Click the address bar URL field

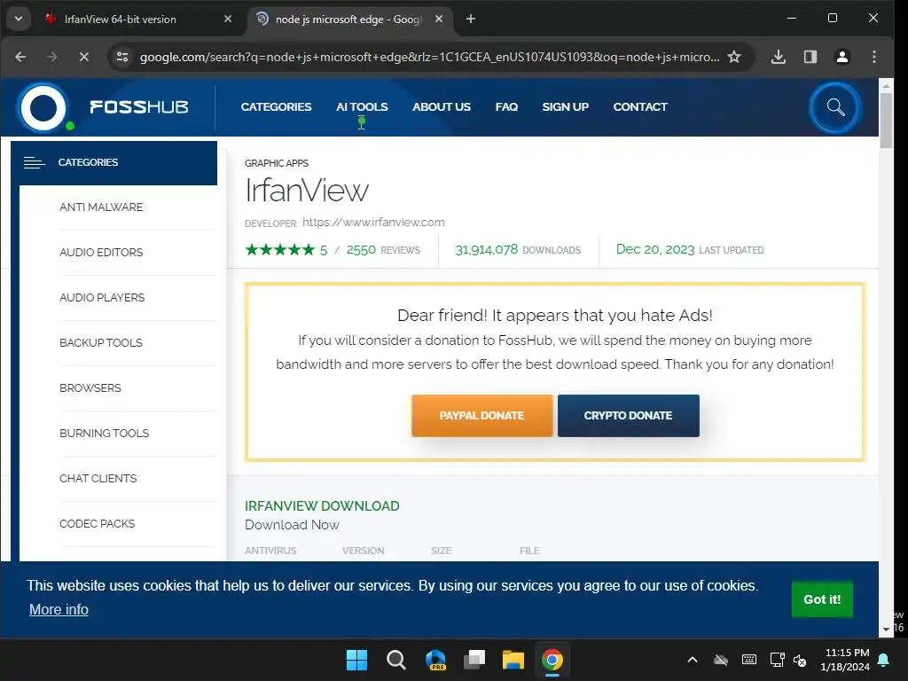tap(429, 57)
